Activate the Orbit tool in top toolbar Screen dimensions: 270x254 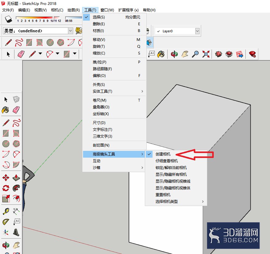(x=174, y=54)
